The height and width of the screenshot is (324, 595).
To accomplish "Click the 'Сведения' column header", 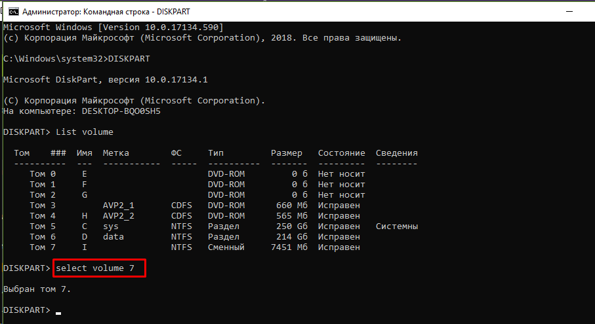I will 396,153.
